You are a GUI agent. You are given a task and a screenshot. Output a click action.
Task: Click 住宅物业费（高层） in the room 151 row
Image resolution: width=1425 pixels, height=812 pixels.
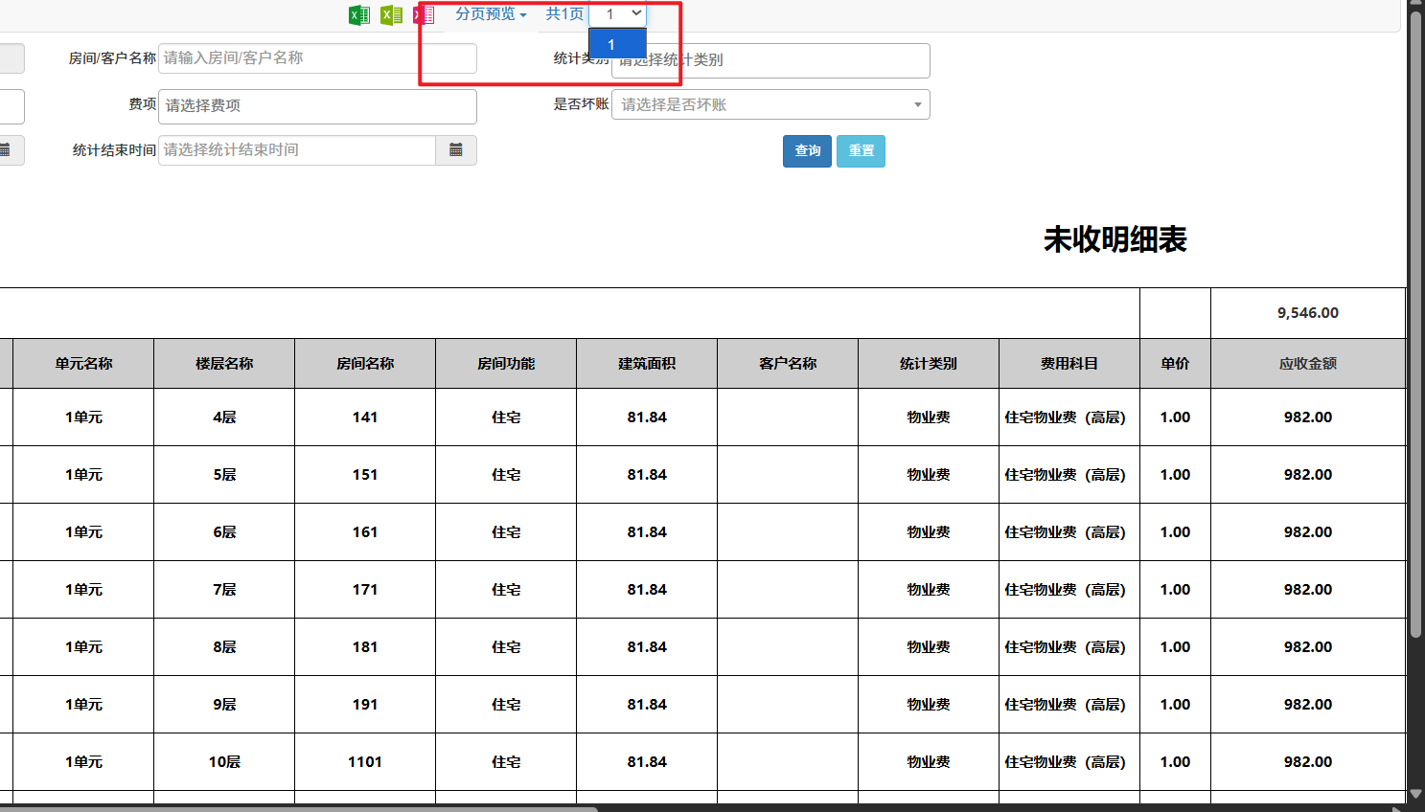[1069, 475]
